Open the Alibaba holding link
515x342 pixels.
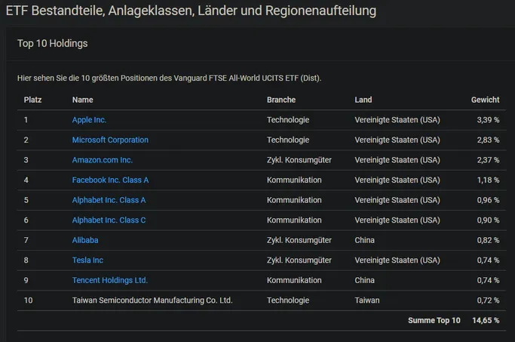coord(85,240)
